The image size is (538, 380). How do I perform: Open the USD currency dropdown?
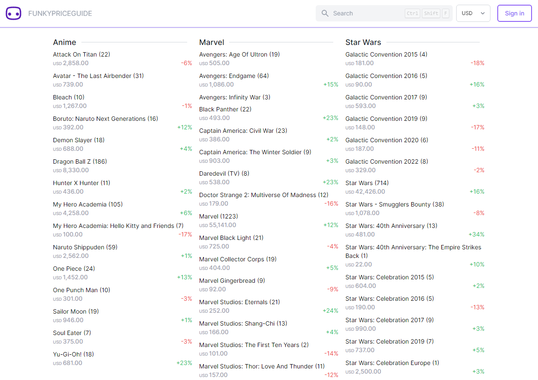(473, 13)
